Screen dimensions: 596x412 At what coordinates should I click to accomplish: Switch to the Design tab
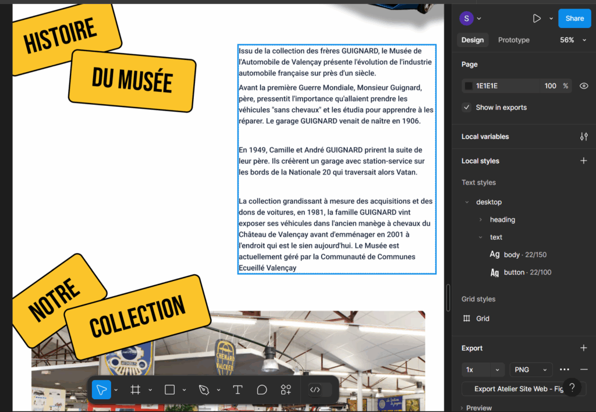(x=472, y=40)
